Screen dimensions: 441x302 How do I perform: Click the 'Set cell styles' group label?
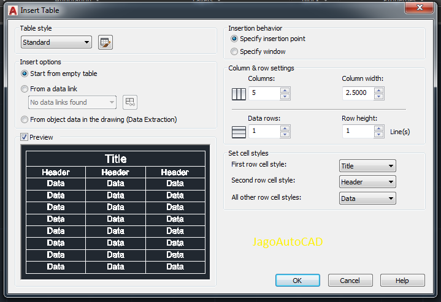(248, 153)
